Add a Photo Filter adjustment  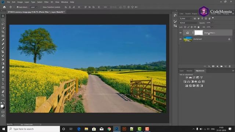click(x=196, y=81)
